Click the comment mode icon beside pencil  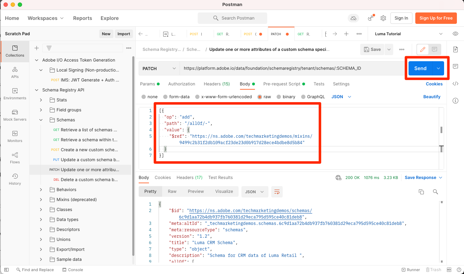434,49
